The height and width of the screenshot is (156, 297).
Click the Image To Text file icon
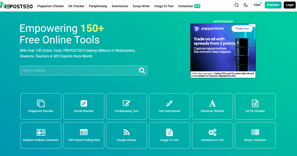(x=169, y=132)
